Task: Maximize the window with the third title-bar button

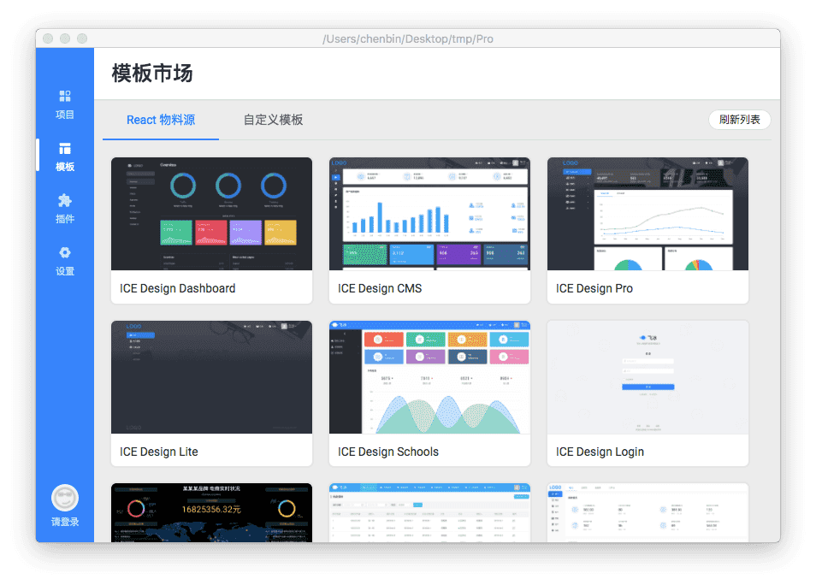Action: (82, 38)
